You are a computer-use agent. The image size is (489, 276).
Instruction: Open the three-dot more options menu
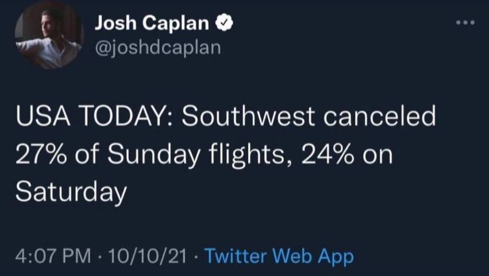pos(465,22)
